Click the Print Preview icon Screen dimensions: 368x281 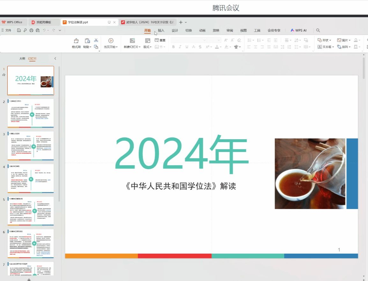tap(38, 30)
